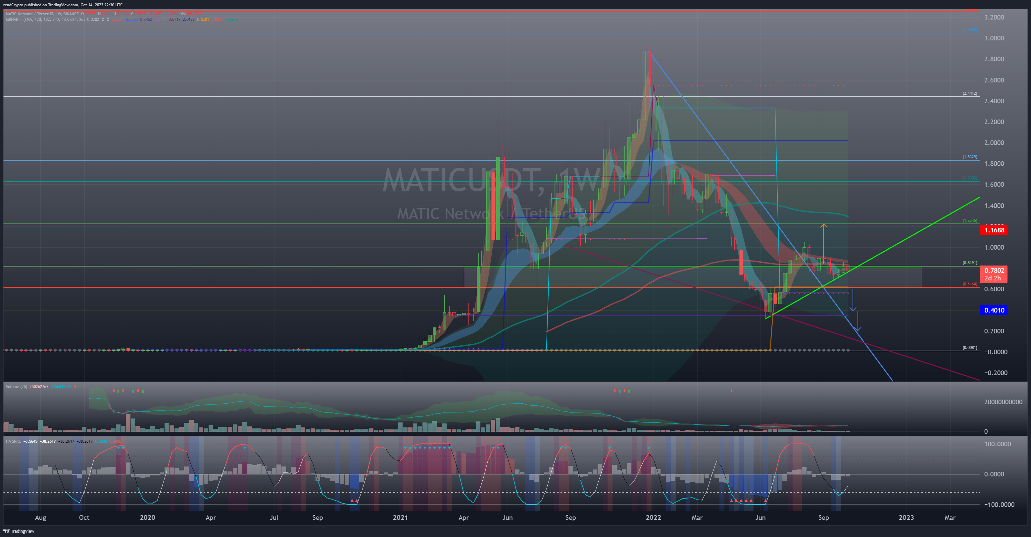The width and height of the screenshot is (1031, 537).
Task: Click the orange 0.6201 MRHAB-T value
Action: [x=203, y=19]
